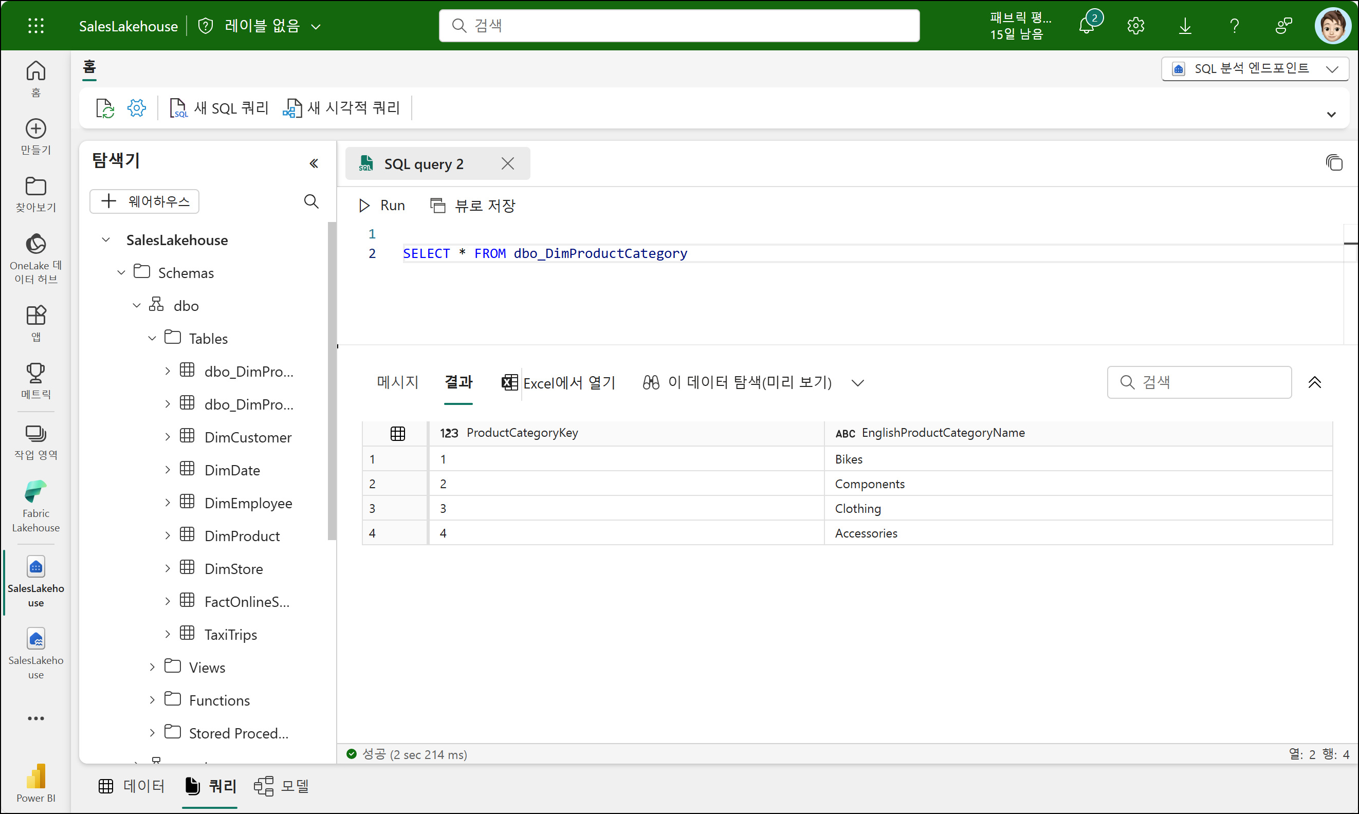Click the Power BI icon in sidebar
This screenshot has width=1359, height=814.
click(35, 782)
